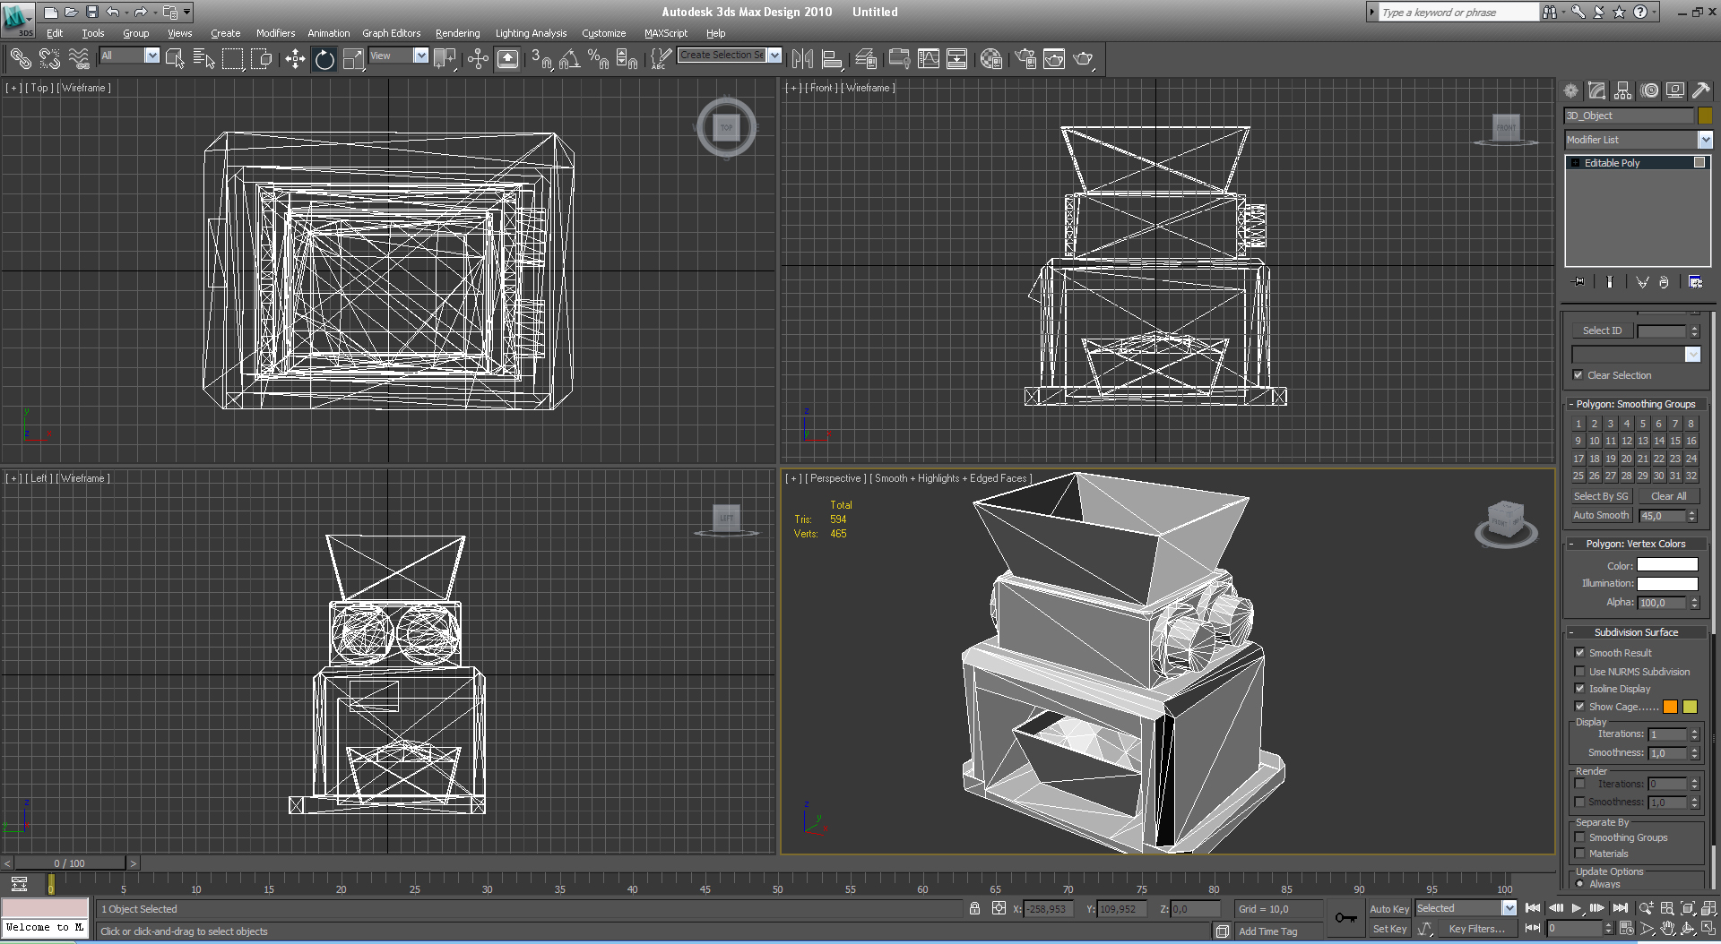This screenshot has width=1721, height=944.
Task: Open the Rendering menu
Action: pyautogui.click(x=457, y=33)
